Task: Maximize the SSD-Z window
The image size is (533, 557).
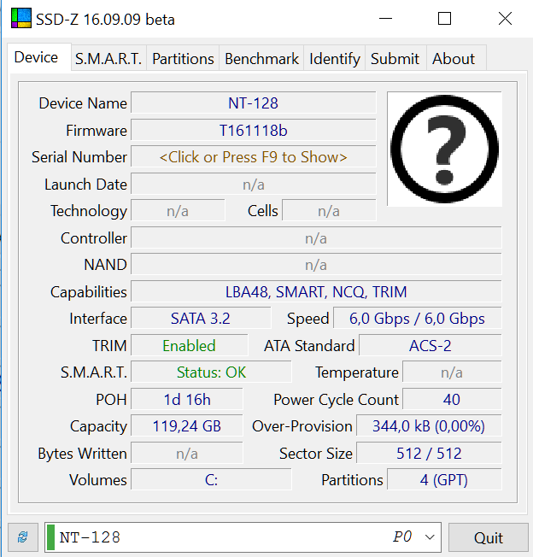Action: point(444,19)
